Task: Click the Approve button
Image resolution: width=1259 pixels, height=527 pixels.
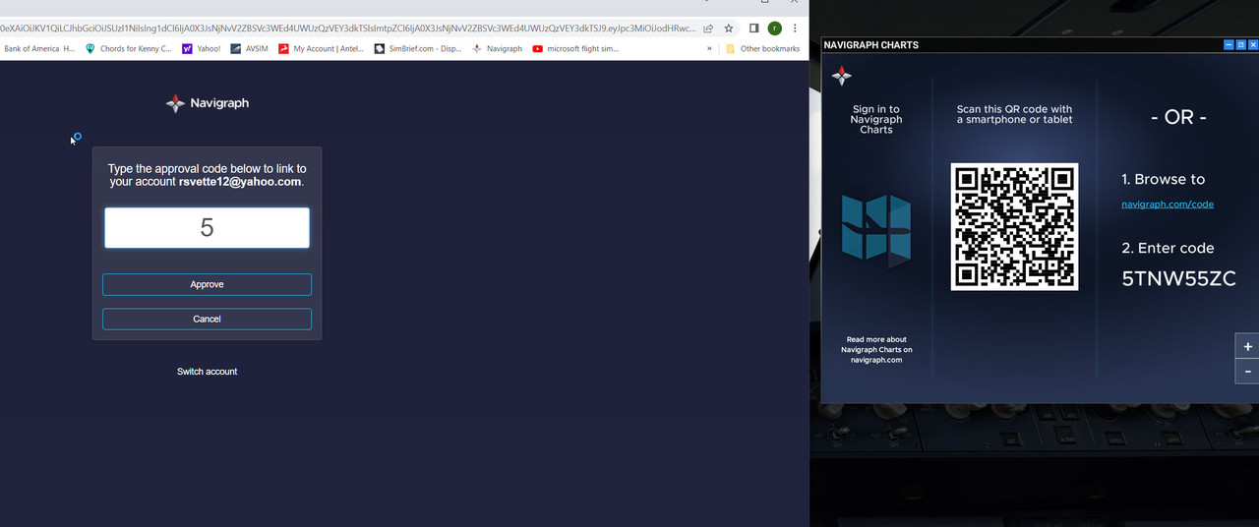Action: coord(207,284)
